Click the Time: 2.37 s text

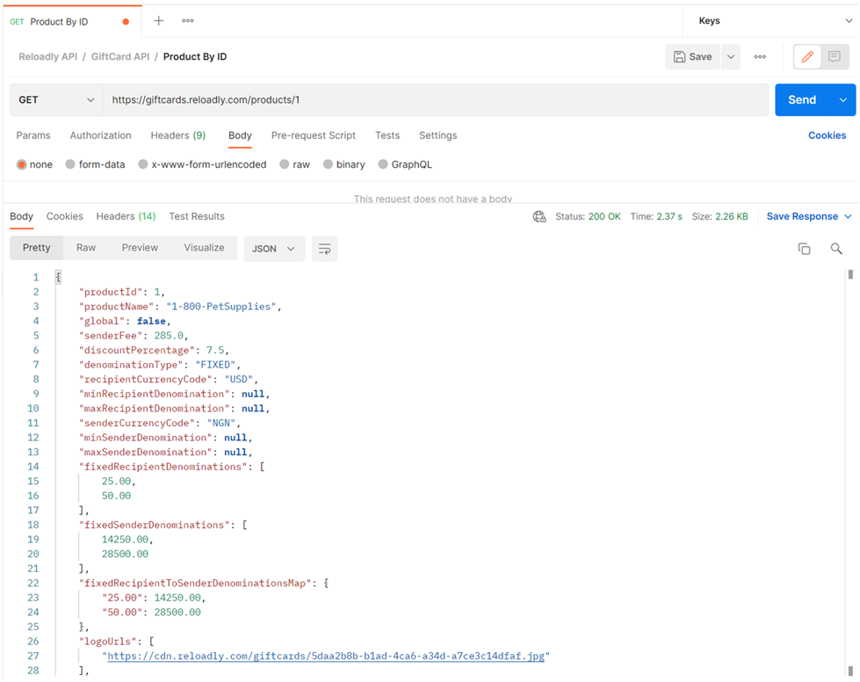pos(656,217)
